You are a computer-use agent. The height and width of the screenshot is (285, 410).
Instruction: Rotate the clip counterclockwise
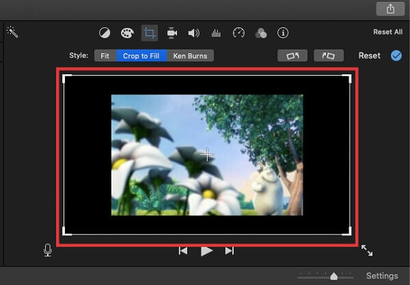click(x=292, y=56)
